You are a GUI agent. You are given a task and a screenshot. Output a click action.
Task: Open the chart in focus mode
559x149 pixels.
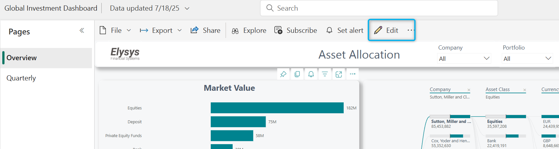coord(339,74)
